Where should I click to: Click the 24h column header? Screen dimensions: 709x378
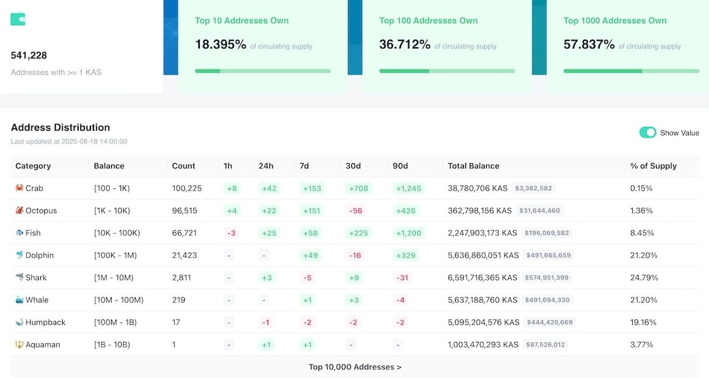click(266, 166)
